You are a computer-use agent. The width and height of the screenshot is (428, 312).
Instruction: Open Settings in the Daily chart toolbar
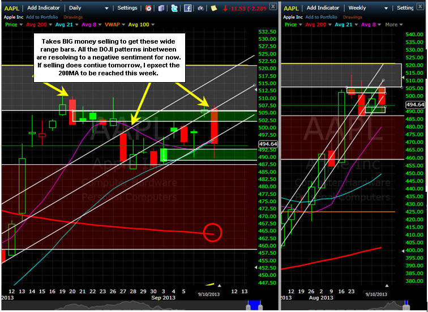(127, 8)
